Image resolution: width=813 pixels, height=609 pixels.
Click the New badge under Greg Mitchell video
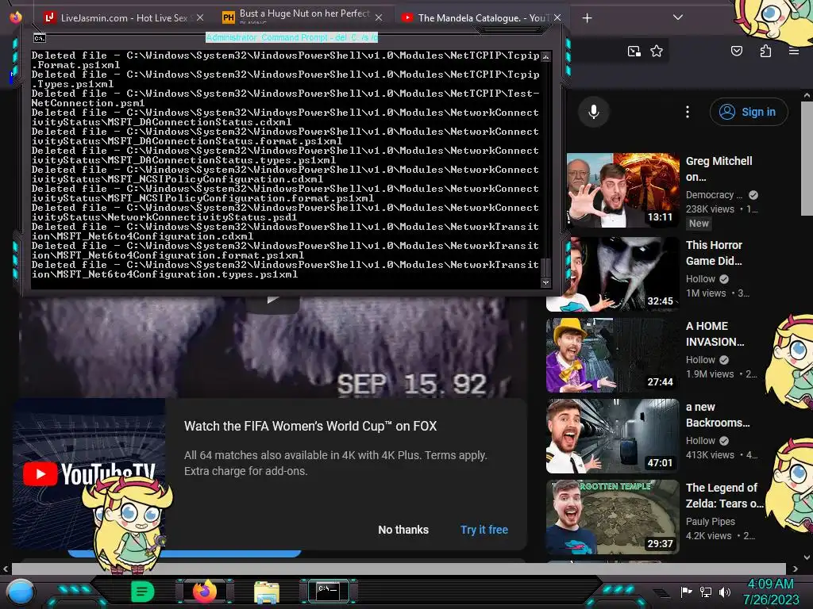click(x=699, y=223)
